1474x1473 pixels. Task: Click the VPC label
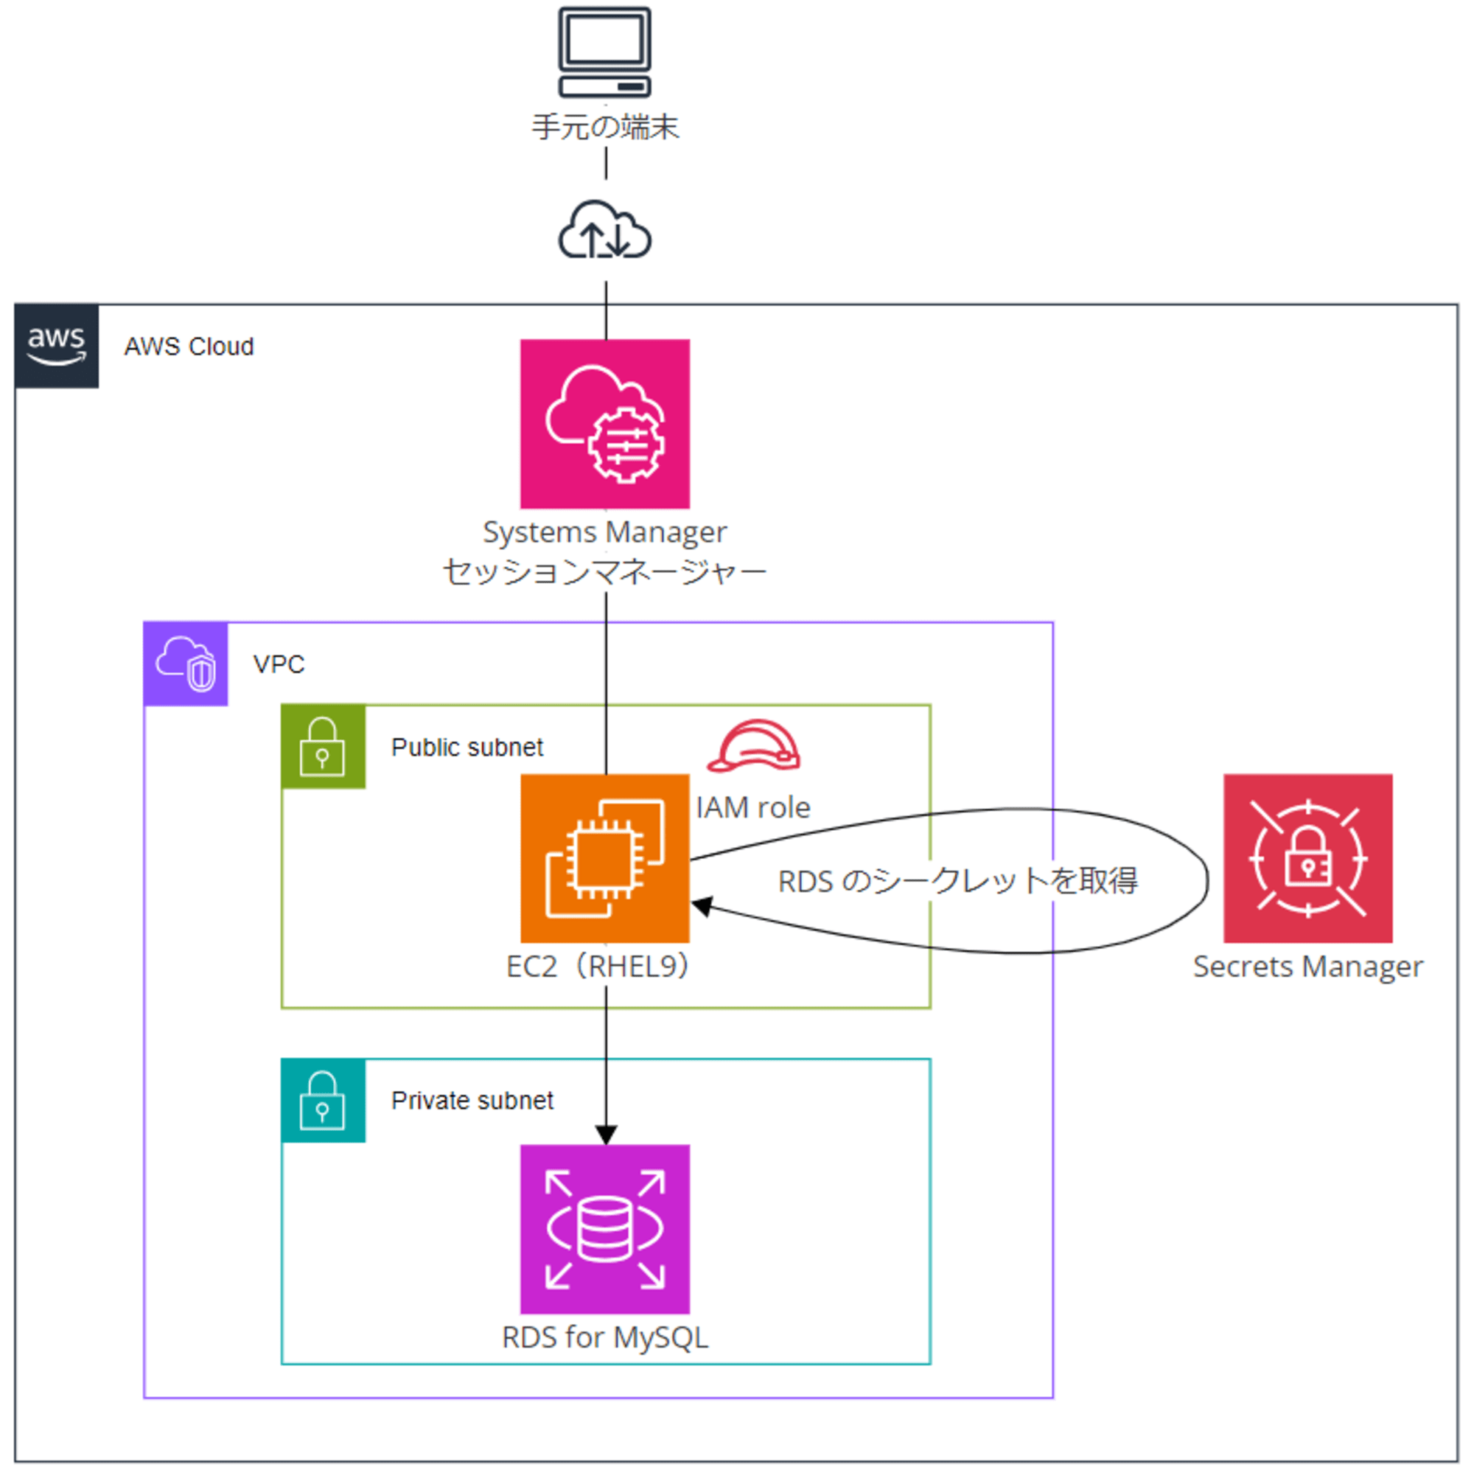279,664
